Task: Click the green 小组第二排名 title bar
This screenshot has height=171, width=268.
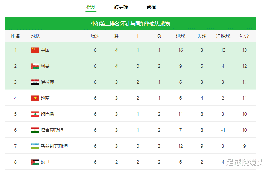Action: pyautogui.click(x=130, y=24)
